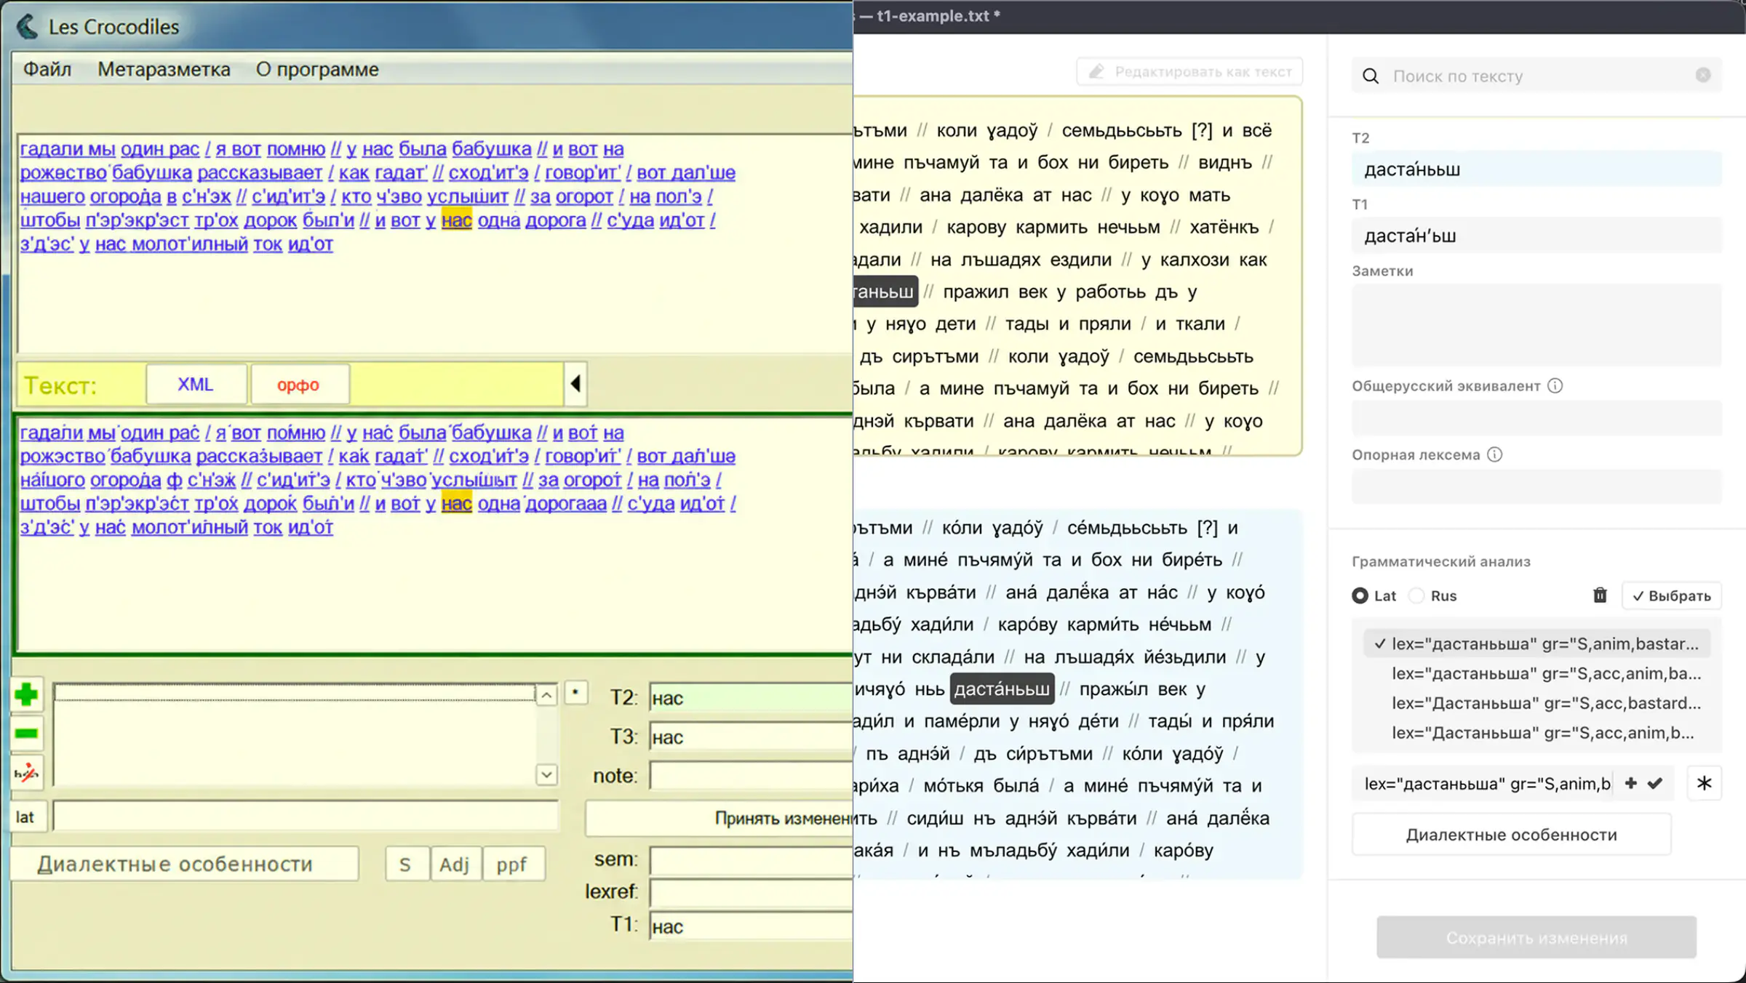Focus the Опорная лексема field

1536,486
